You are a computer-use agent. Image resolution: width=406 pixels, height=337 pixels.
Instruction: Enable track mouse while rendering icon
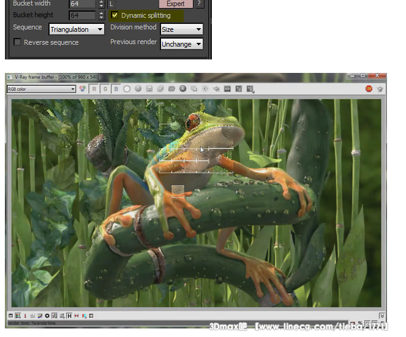pyautogui.click(x=205, y=89)
